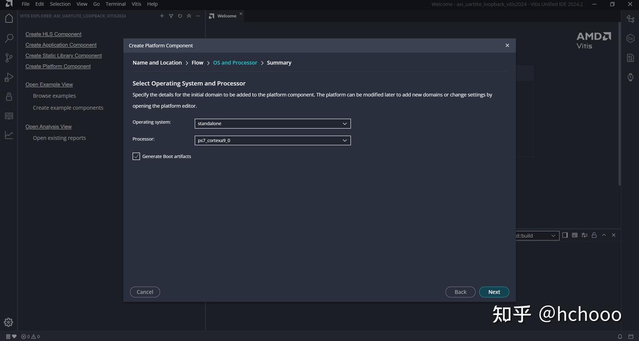Open the analysis chart icon in the activity bar
The width and height of the screenshot is (639, 341).
(8, 136)
